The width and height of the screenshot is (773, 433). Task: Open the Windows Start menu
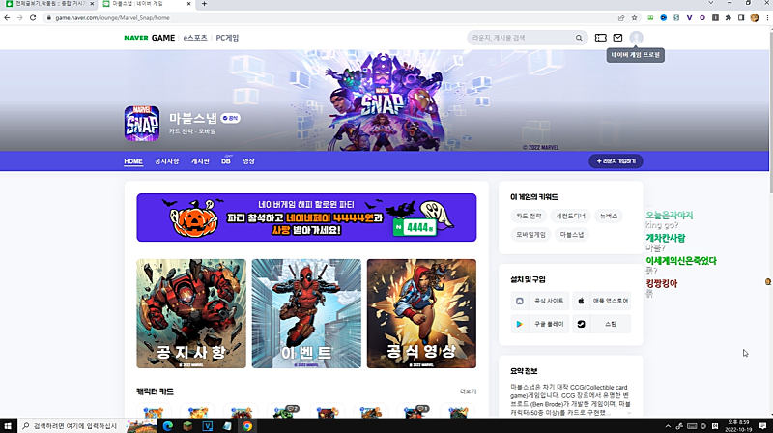pos(8,425)
